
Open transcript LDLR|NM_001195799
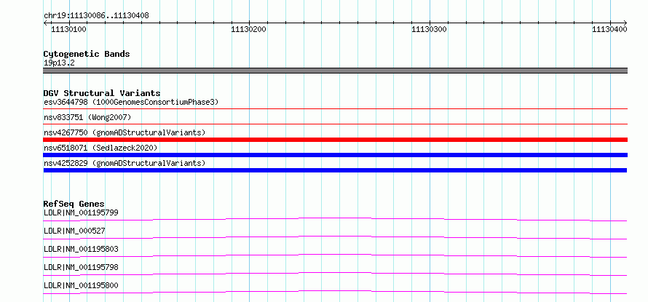tap(81, 212)
